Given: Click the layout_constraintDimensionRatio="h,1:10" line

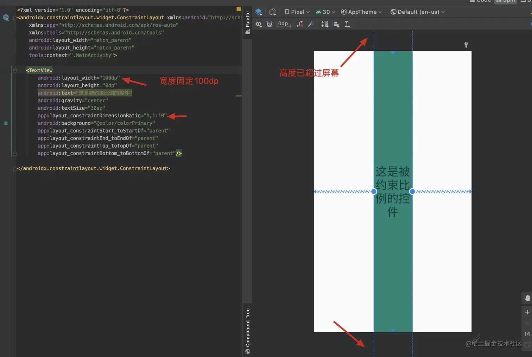Looking at the screenshot, I should pos(102,116).
